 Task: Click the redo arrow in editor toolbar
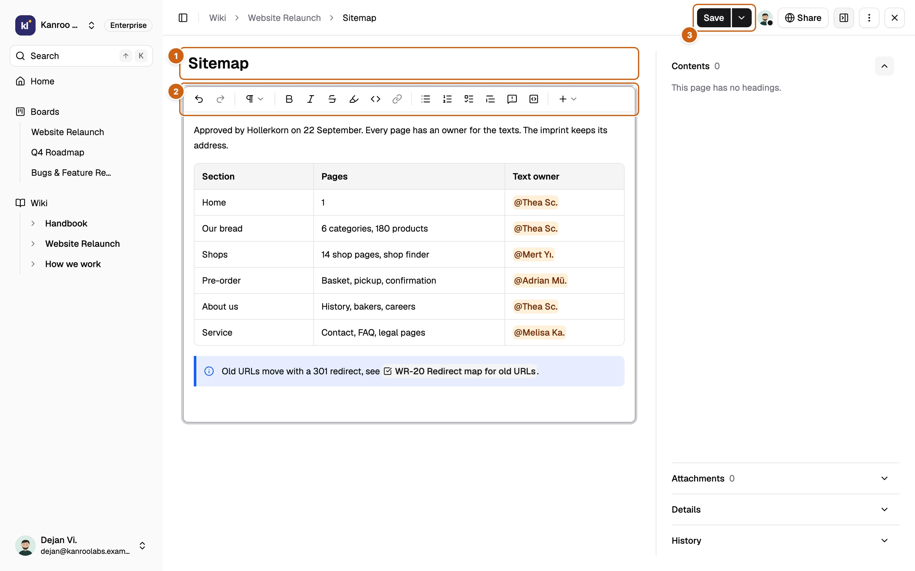(x=220, y=99)
